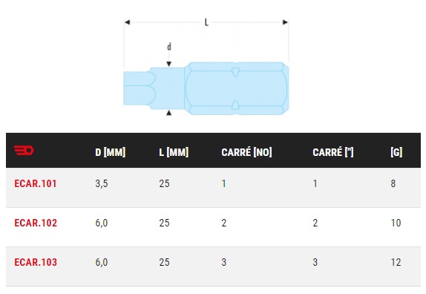426x294 pixels.
Task: Open the ECAR.103 product link
Action: pyautogui.click(x=36, y=263)
